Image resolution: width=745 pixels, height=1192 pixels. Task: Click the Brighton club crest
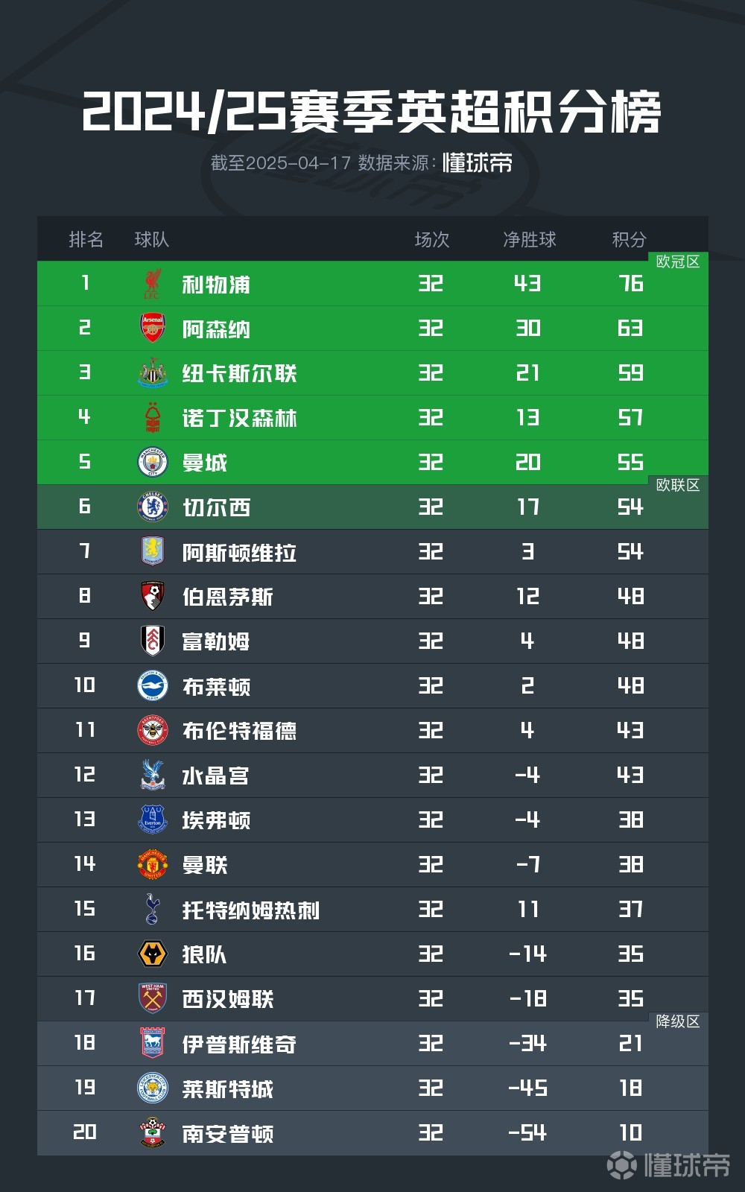[x=153, y=685]
